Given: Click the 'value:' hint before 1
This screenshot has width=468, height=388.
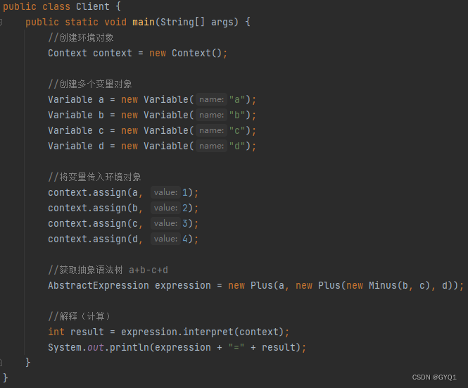Looking at the screenshot, I should 165,192.
